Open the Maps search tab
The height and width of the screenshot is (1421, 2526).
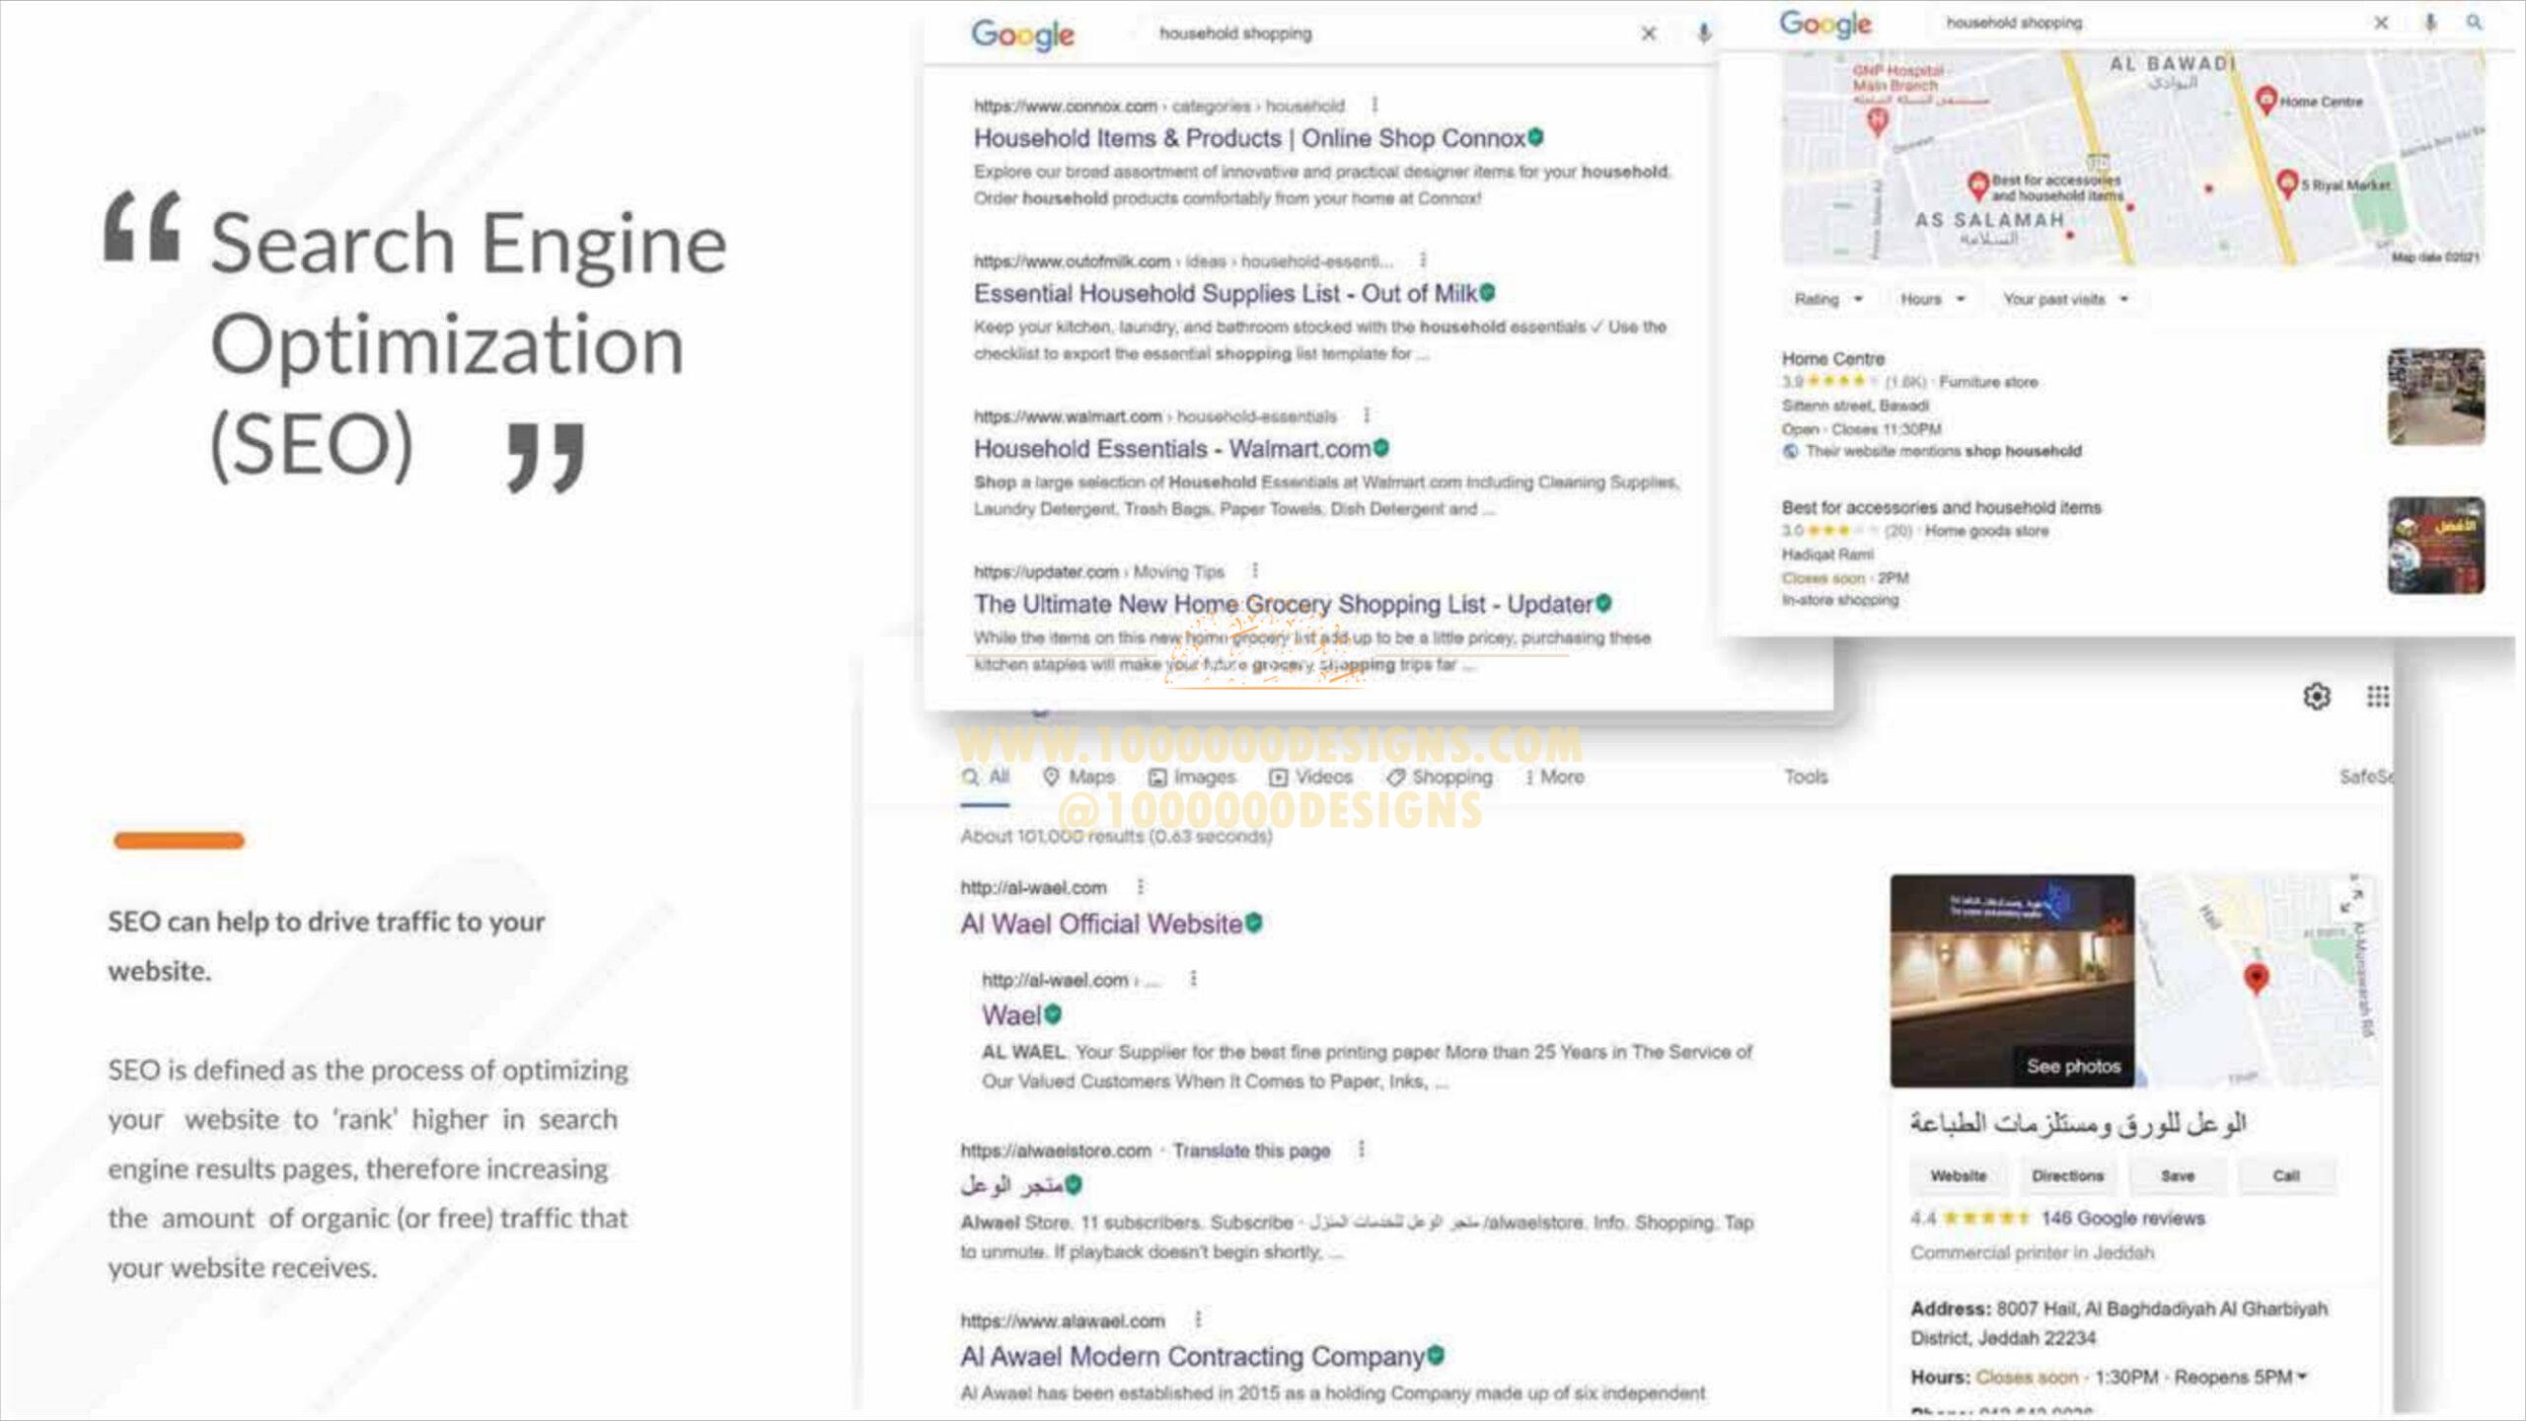pos(1078,778)
